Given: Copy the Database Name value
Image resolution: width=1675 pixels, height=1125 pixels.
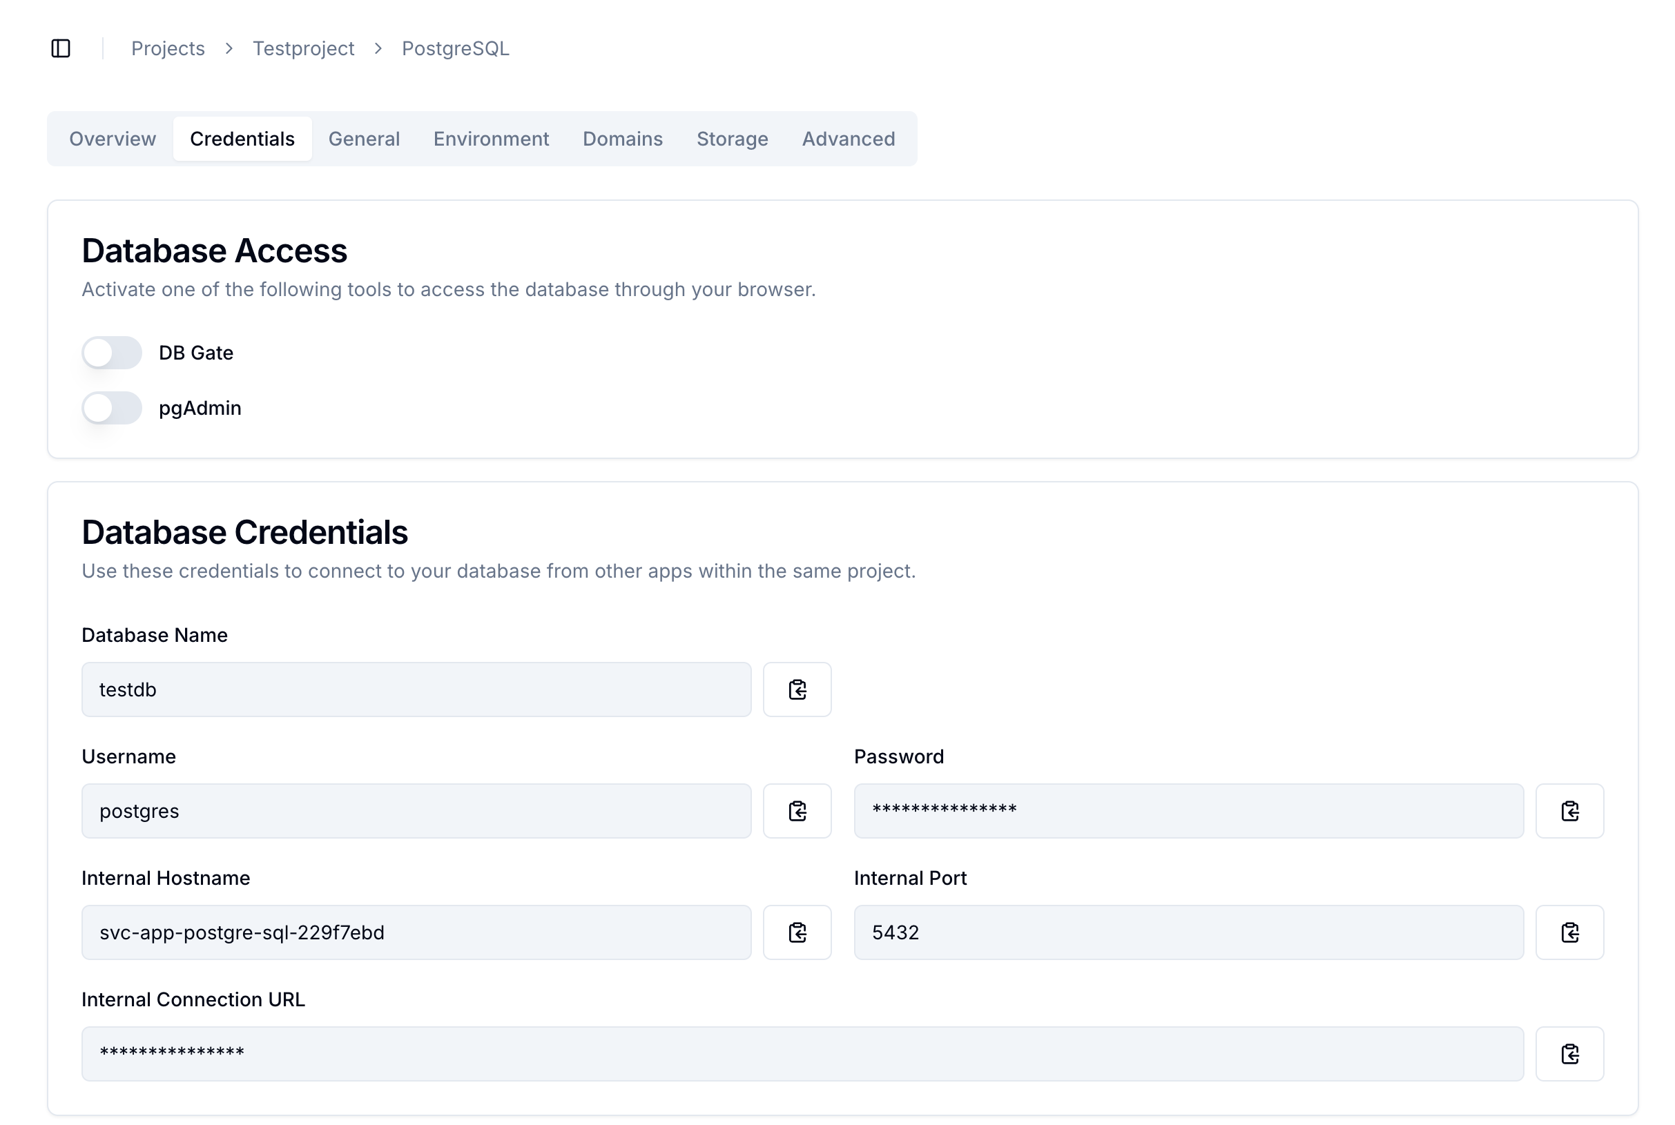Looking at the screenshot, I should [797, 689].
